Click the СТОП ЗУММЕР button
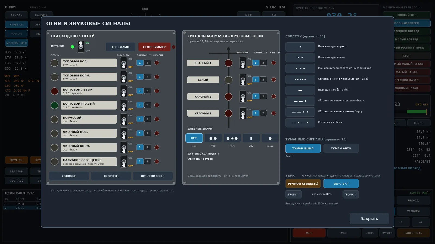This screenshot has height=244, width=435. [x=154, y=47]
